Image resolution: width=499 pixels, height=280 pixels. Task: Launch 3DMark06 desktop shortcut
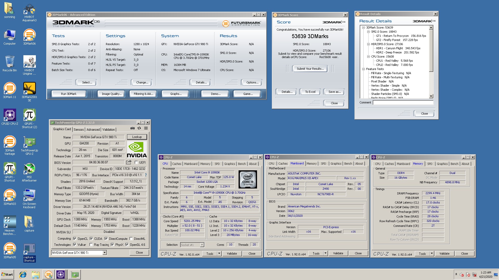(x=29, y=37)
